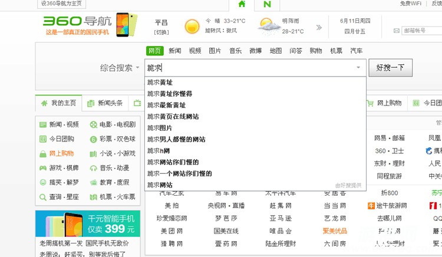Open the 央视网·直播 link
Image resolution: width=442 pixels, height=257 pixels.
tap(226, 206)
